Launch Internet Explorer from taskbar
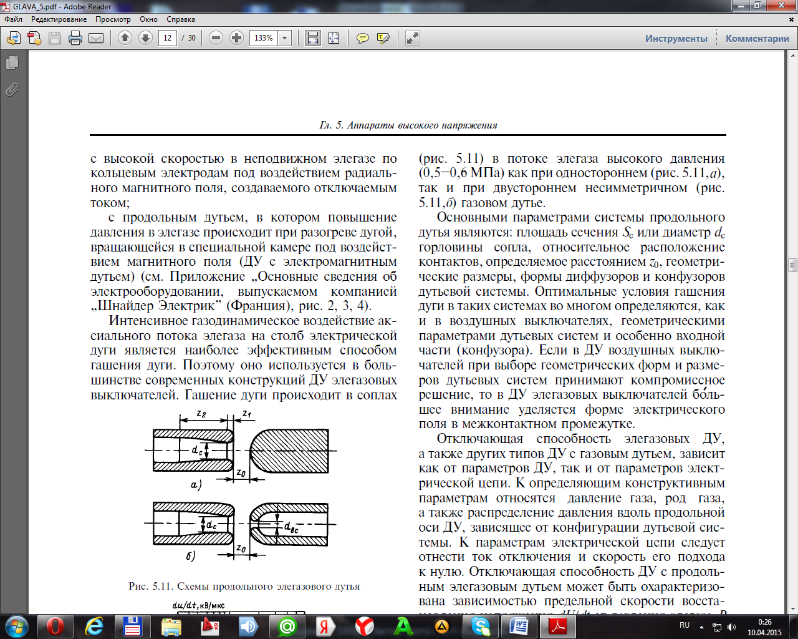 (94, 627)
